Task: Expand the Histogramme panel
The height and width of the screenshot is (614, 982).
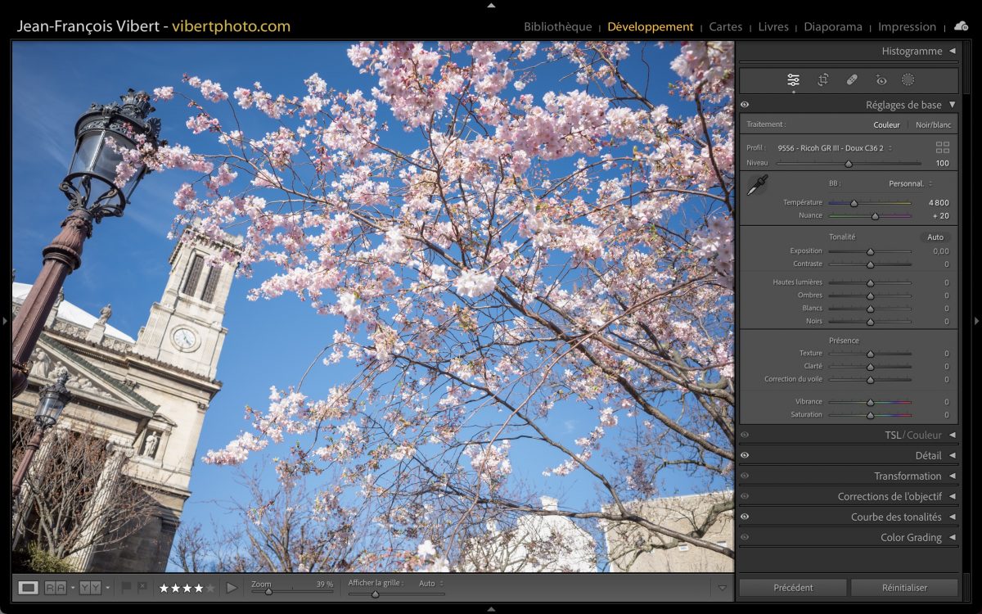Action: (917, 51)
